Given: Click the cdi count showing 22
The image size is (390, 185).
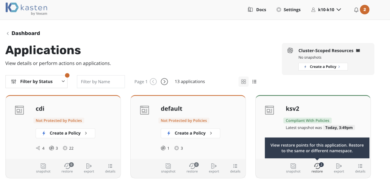Looking at the screenshot, I should [68, 148].
